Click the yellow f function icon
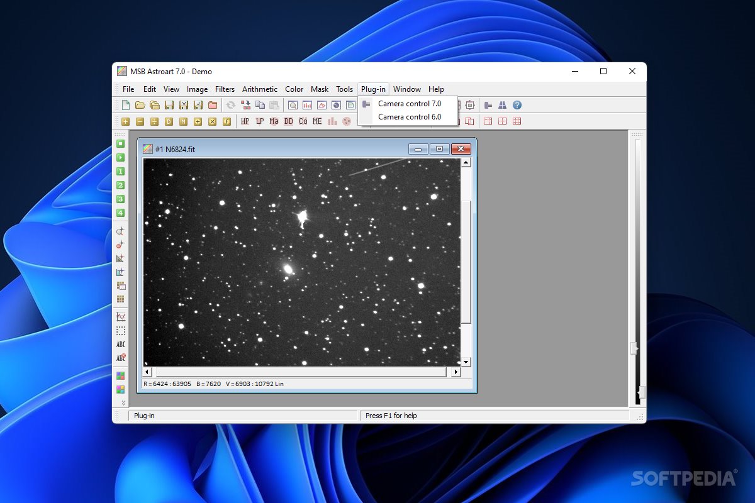 pos(226,121)
